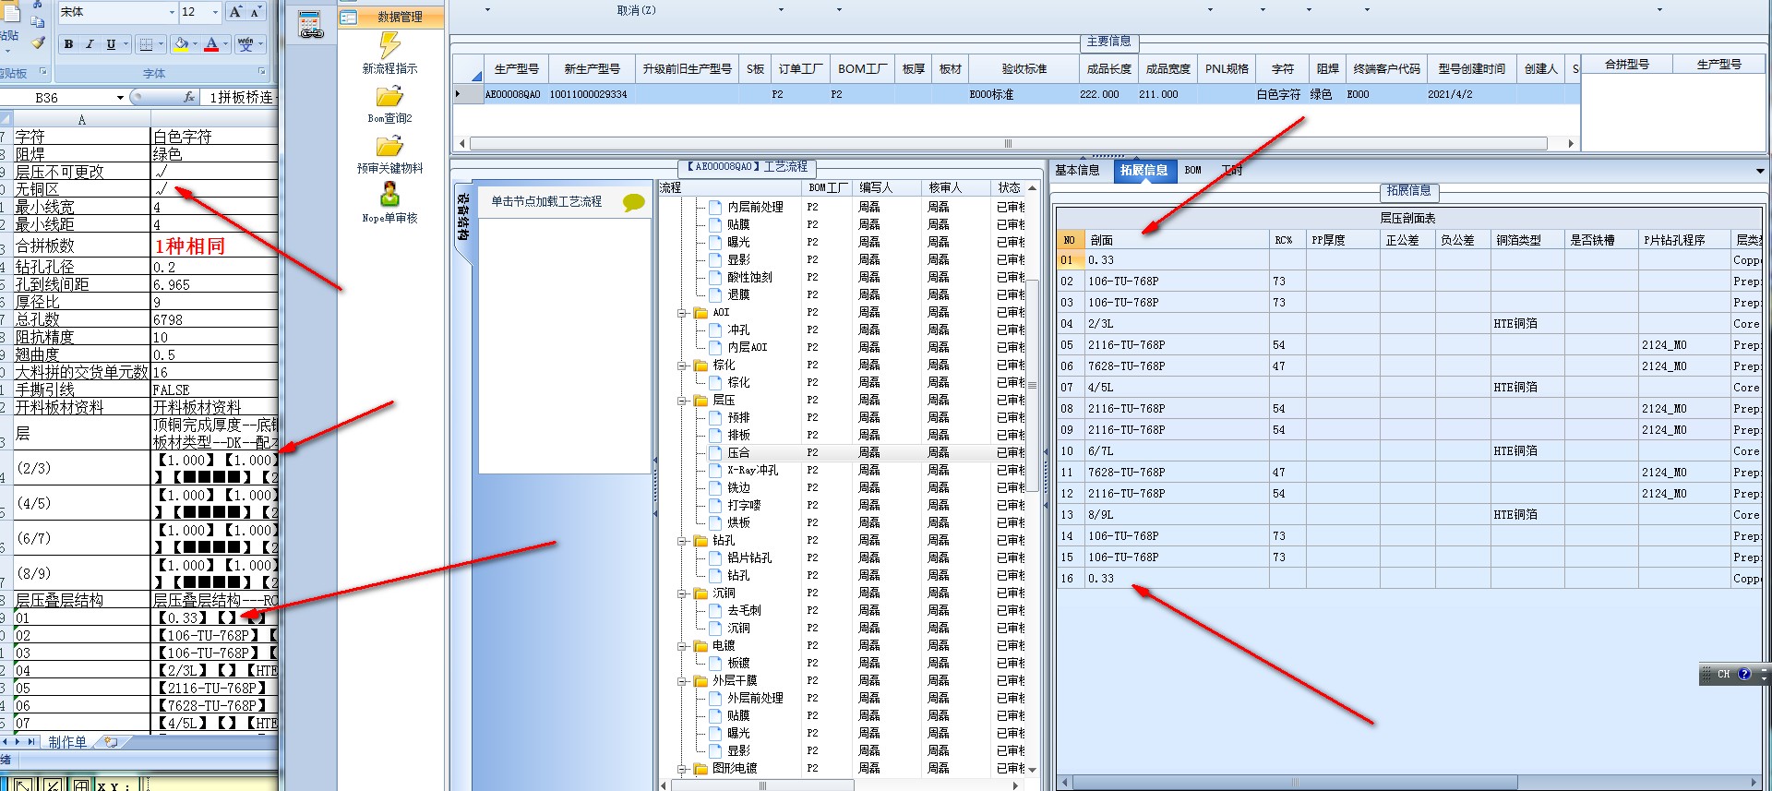Viewport: 1772px width, 791px height.
Task: Toggle italic formatting in Excel ribbon
Action: [x=90, y=44]
